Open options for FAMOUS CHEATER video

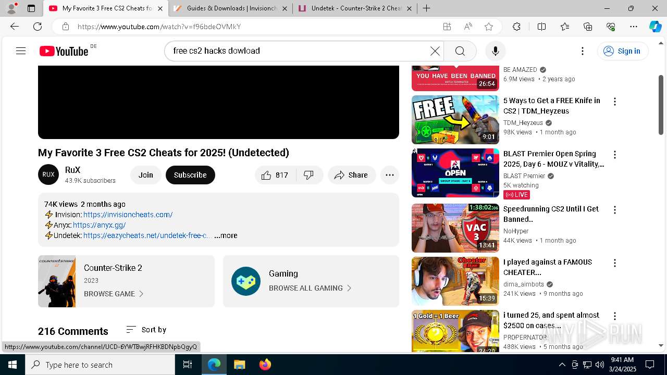615,263
